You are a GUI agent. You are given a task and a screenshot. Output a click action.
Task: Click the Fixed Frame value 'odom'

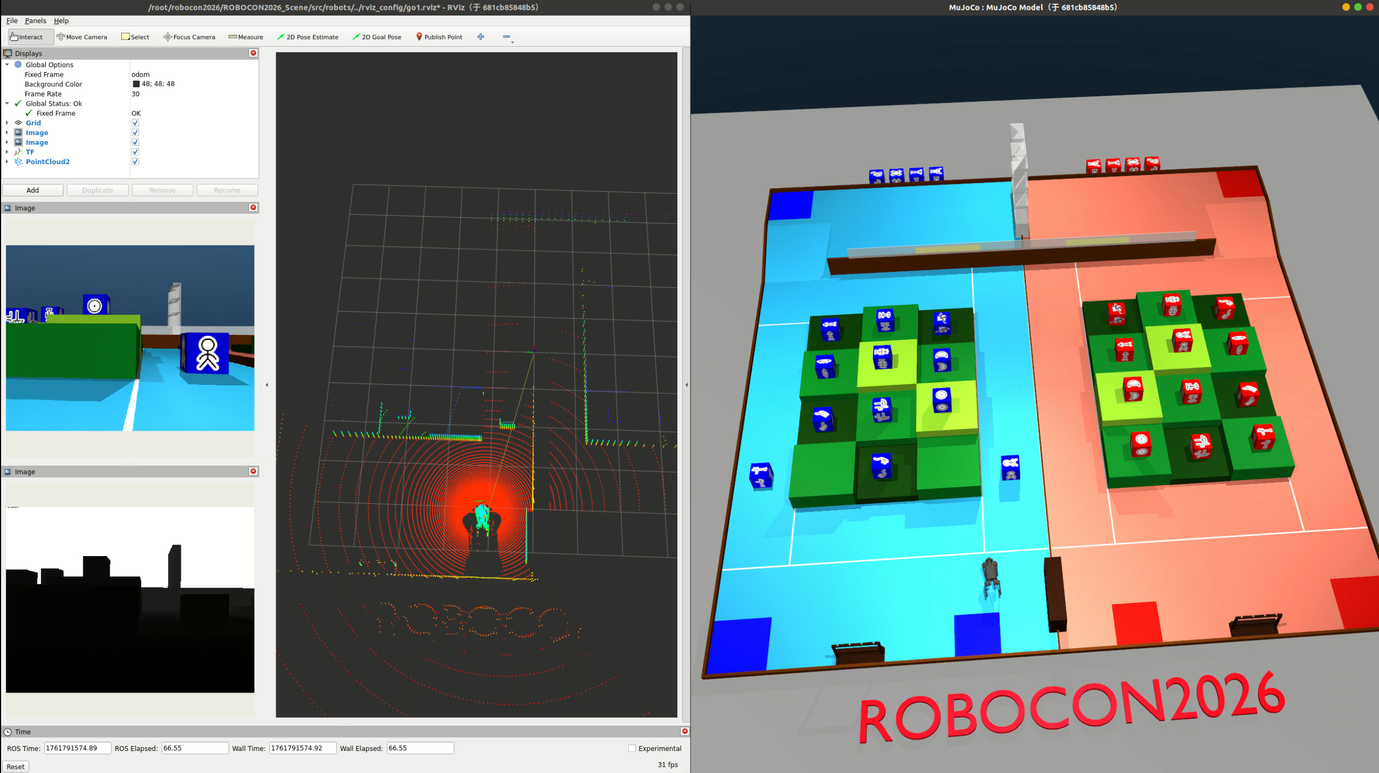coord(141,74)
